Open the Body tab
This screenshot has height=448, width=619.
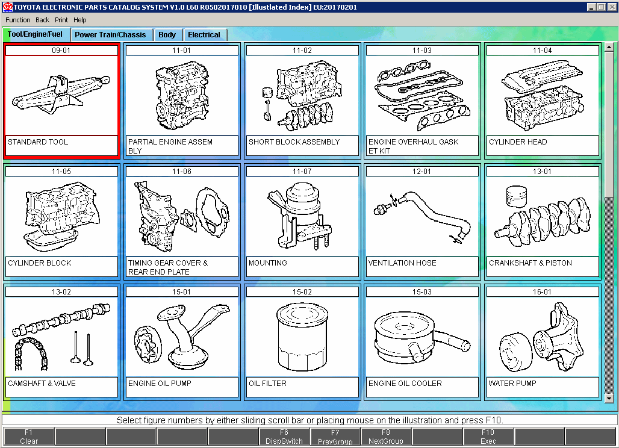pyautogui.click(x=167, y=35)
